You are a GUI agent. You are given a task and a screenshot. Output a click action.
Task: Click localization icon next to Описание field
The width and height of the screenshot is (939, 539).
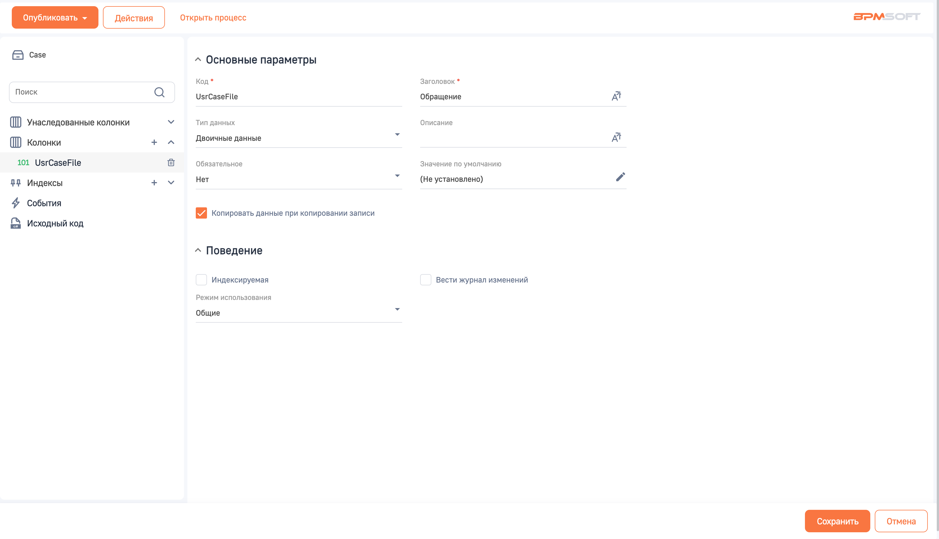(x=616, y=137)
